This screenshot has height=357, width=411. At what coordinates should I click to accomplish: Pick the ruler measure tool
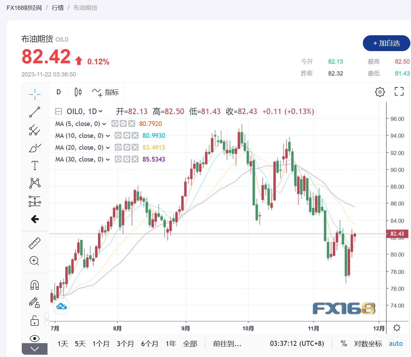point(35,243)
